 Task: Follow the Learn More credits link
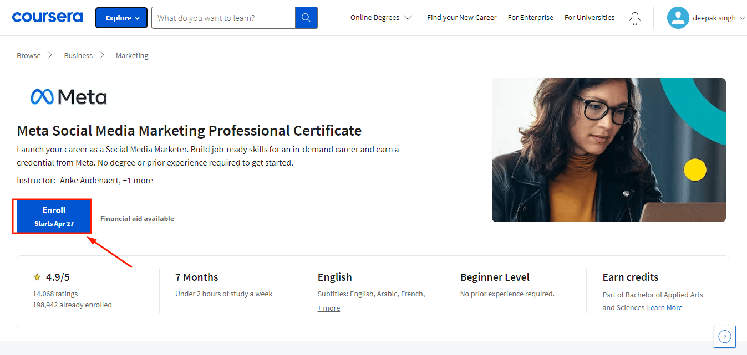coord(664,308)
